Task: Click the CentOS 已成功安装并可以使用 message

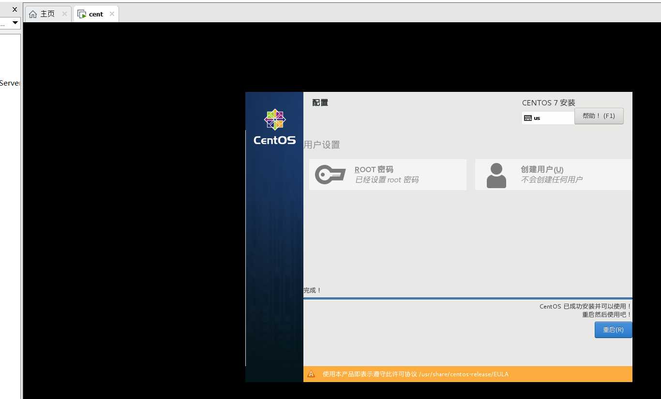Action: 586,306
